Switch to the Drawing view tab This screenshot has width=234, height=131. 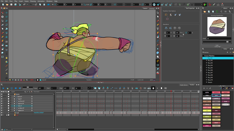(x=152, y=9)
